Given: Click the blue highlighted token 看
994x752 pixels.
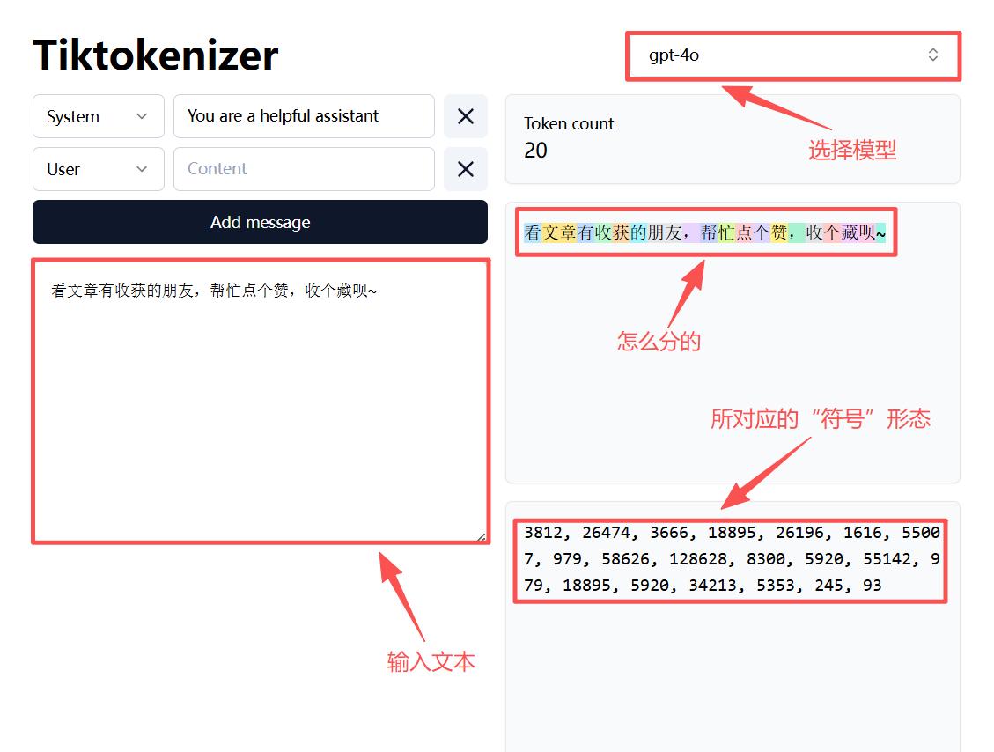Looking at the screenshot, I should 533,232.
